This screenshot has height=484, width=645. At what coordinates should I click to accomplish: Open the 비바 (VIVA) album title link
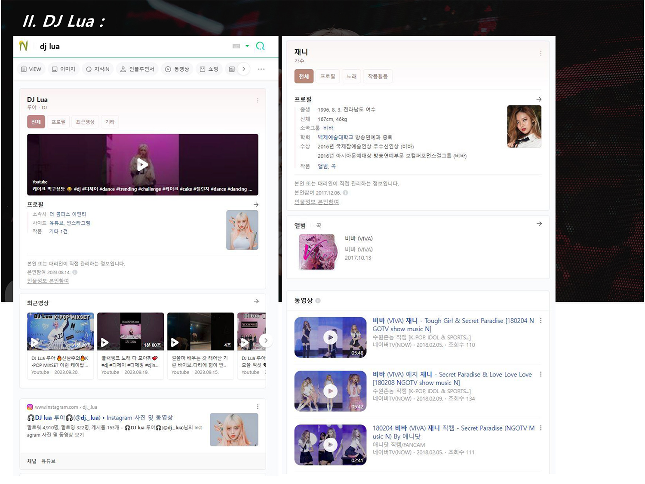click(x=359, y=239)
